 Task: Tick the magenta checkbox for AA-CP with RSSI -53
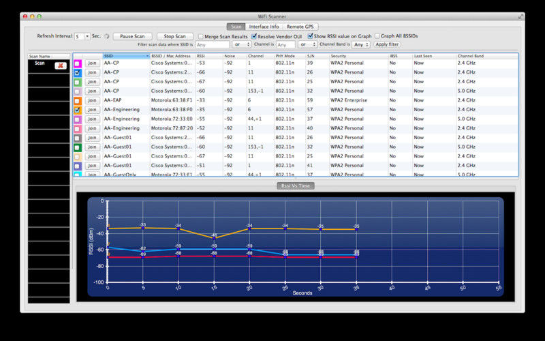[x=77, y=63]
